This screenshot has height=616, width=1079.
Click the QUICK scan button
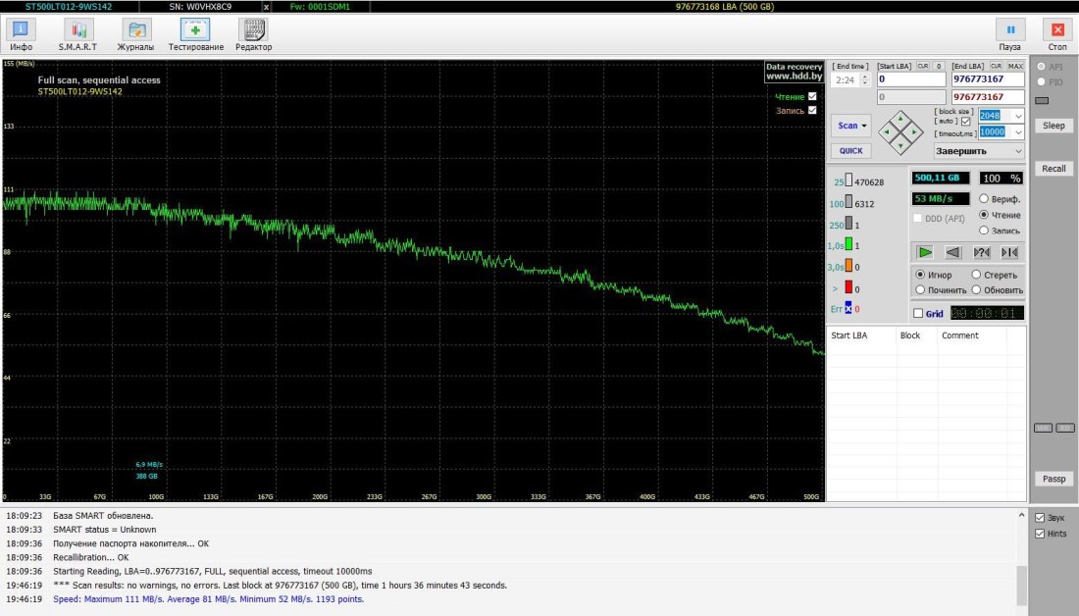tap(851, 151)
